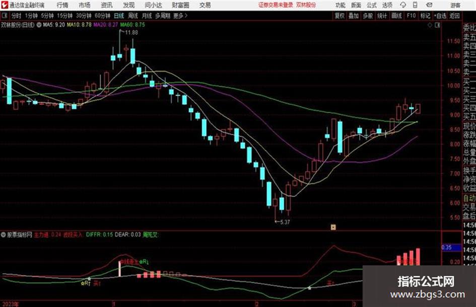
Task: Open the 市场 menu
Action: pos(85,5)
